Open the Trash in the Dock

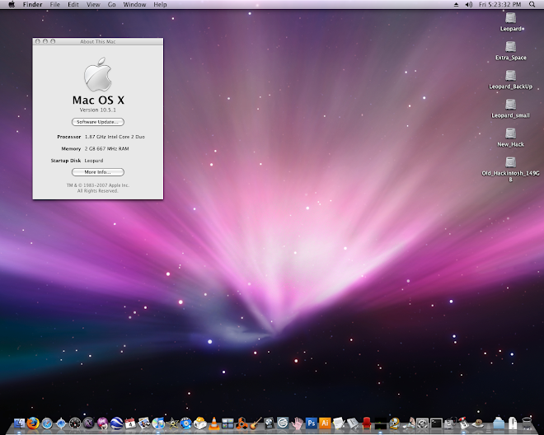pos(527,423)
